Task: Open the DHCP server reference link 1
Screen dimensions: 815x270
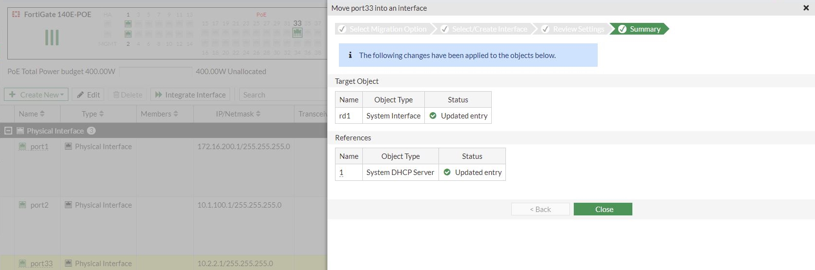Action: 341,172
